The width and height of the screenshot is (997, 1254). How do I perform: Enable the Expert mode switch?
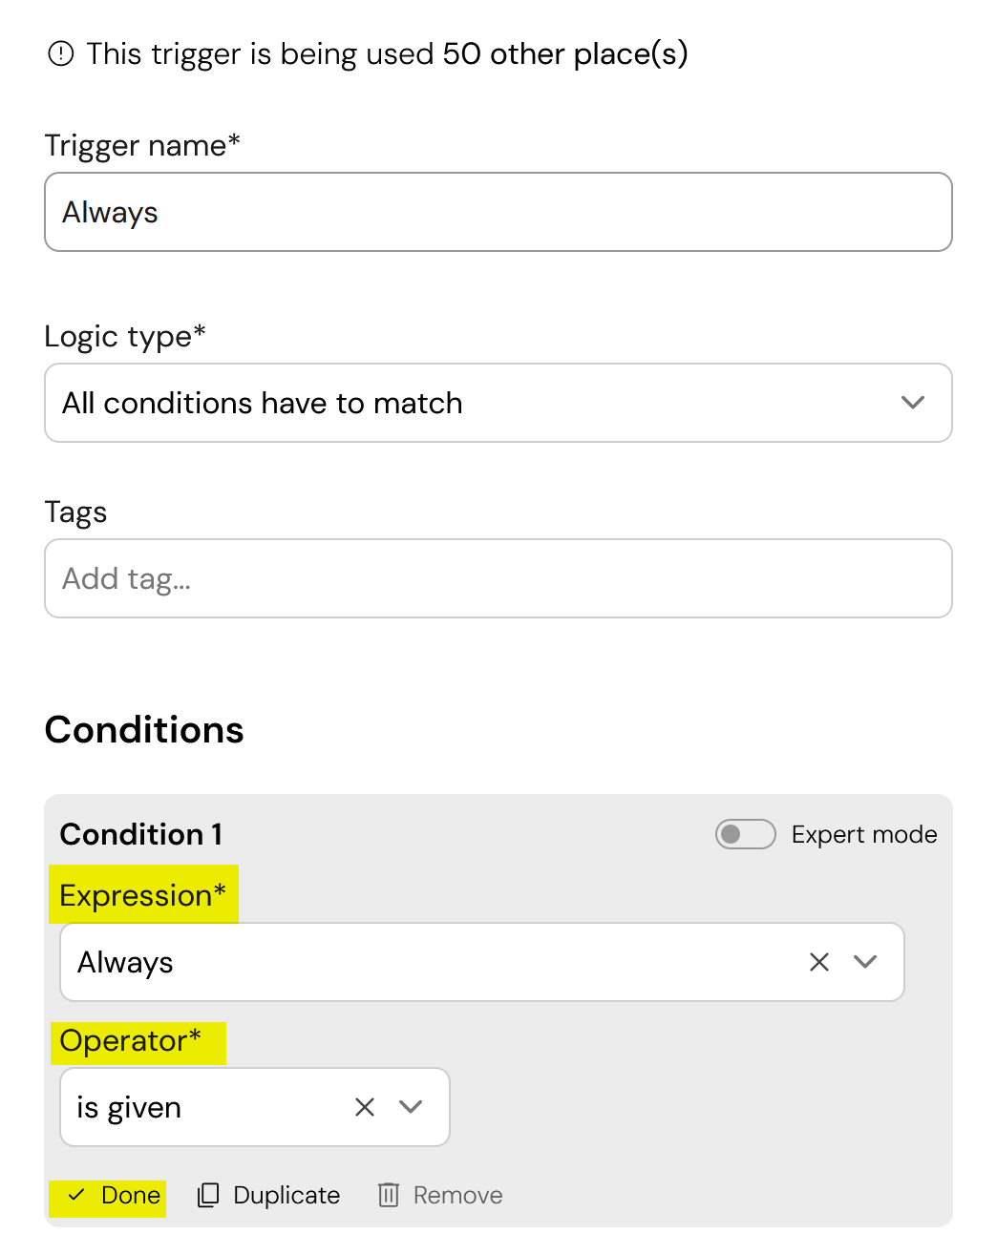pyautogui.click(x=745, y=834)
